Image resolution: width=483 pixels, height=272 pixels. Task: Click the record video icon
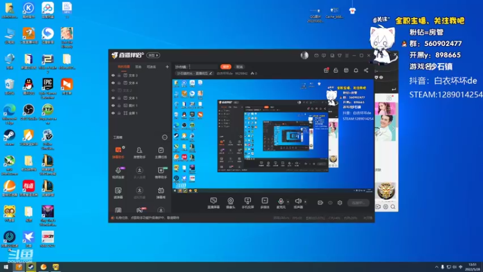click(321, 203)
